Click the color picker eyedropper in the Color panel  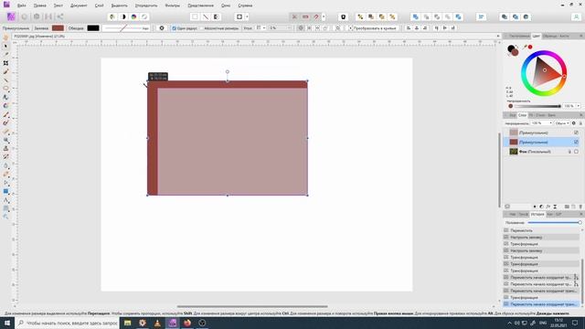(x=525, y=47)
